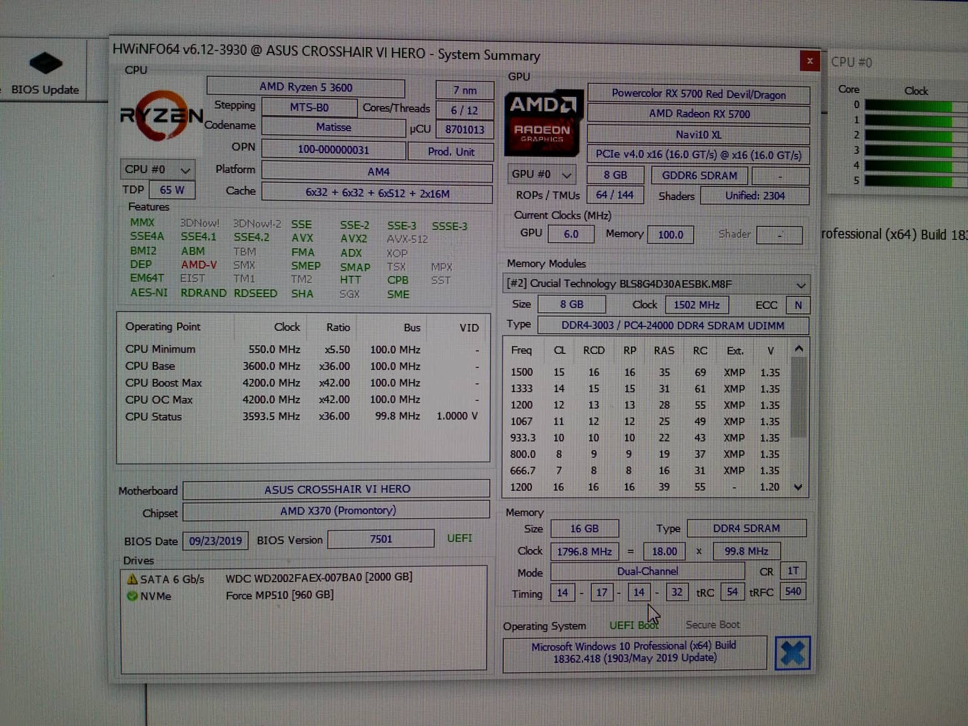The height and width of the screenshot is (726, 968).
Task: Click the Ryzen CPU logo
Action: pyautogui.click(x=161, y=116)
